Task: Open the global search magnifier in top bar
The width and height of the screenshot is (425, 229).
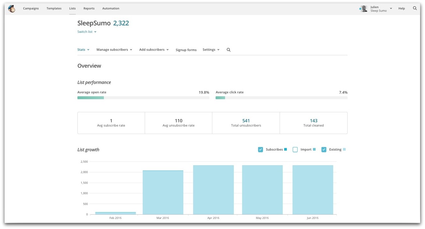Action: coord(415,8)
